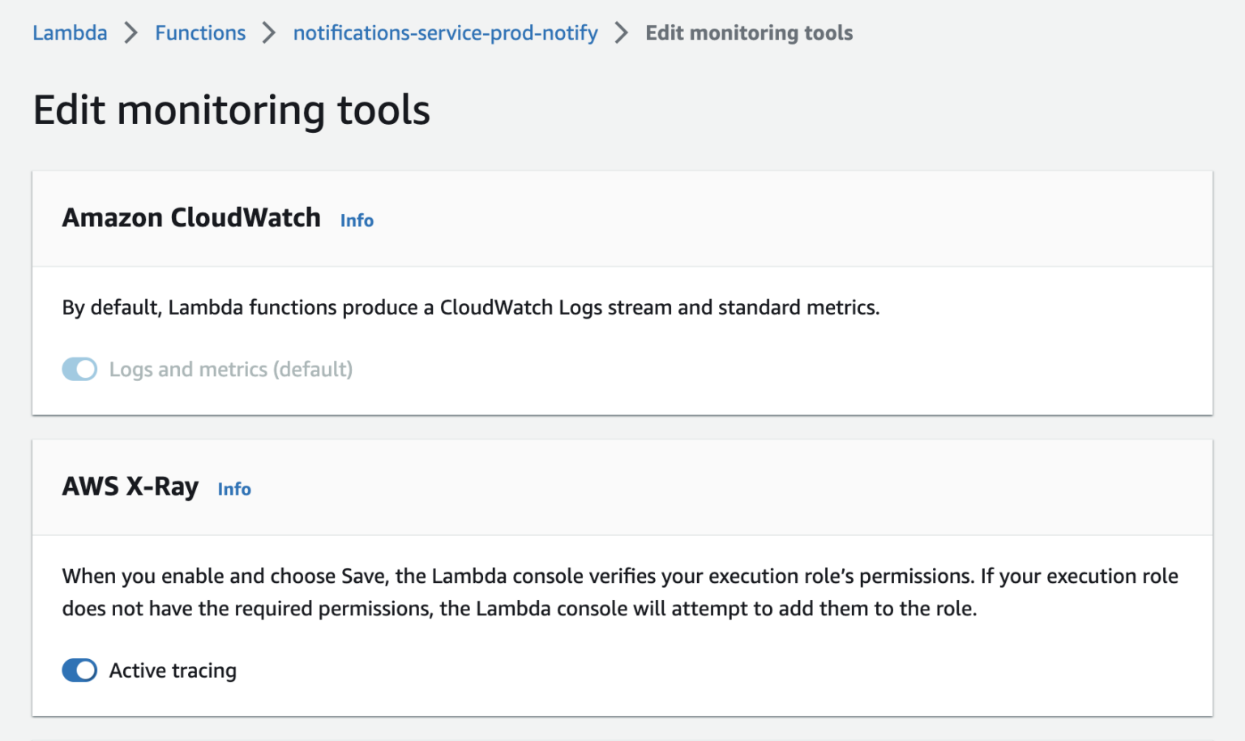Image resolution: width=1245 pixels, height=741 pixels.
Task: Click the Amazon CloudWatch section header
Action: tap(191, 217)
